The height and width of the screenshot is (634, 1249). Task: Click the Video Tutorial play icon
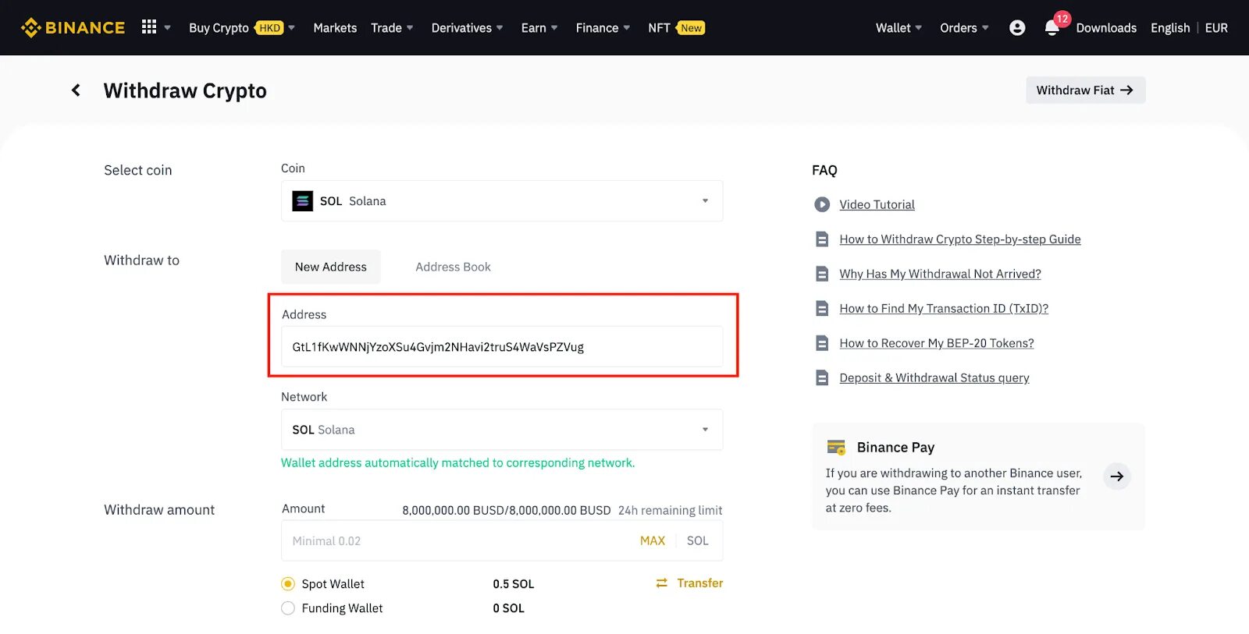(822, 204)
